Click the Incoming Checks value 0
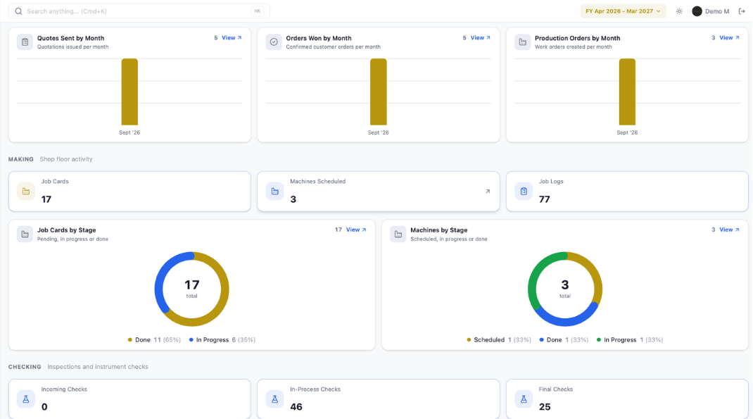Screen dimensions: 753x419 [44, 407]
